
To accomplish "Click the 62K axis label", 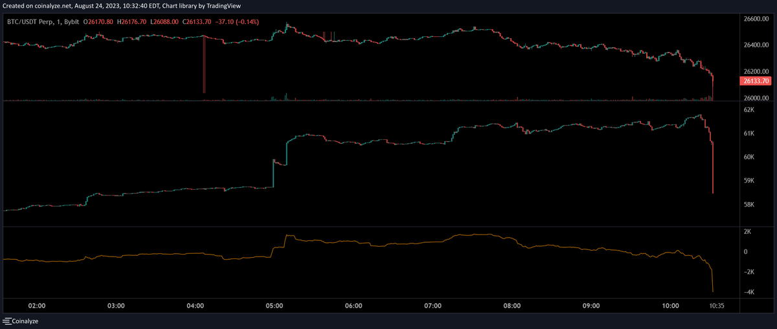I will point(748,110).
